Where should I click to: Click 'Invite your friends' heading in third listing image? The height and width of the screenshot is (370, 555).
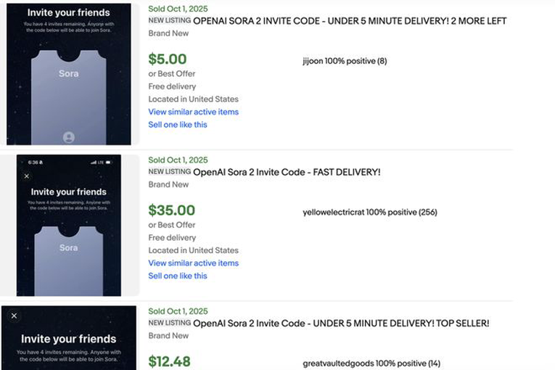click(68, 339)
